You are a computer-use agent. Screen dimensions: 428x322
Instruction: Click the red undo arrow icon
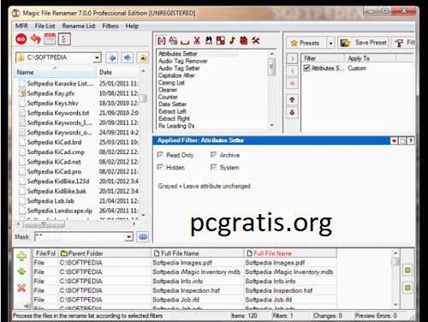[x=36, y=39]
